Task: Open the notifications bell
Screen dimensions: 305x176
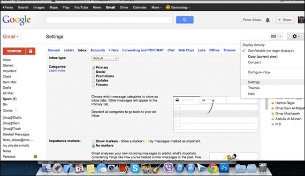Action: coord(267,20)
